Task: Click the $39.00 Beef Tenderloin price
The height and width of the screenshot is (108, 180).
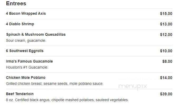Action: (x=166, y=94)
